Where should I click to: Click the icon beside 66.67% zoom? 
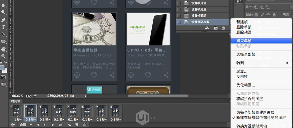pyautogui.click(x=29, y=96)
